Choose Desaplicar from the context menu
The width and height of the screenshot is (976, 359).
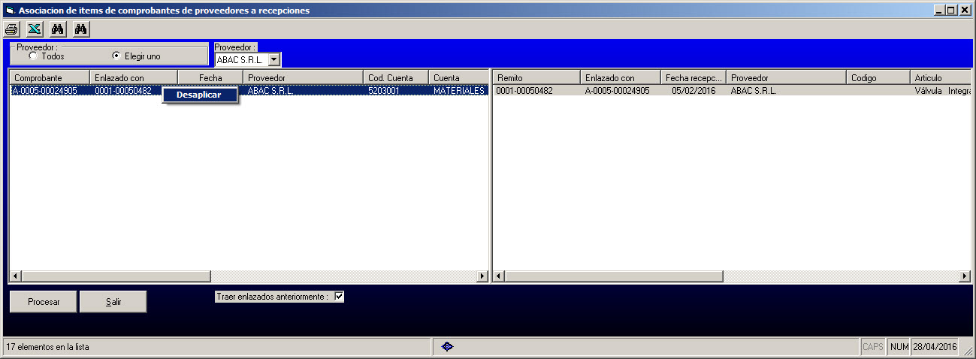pos(199,95)
